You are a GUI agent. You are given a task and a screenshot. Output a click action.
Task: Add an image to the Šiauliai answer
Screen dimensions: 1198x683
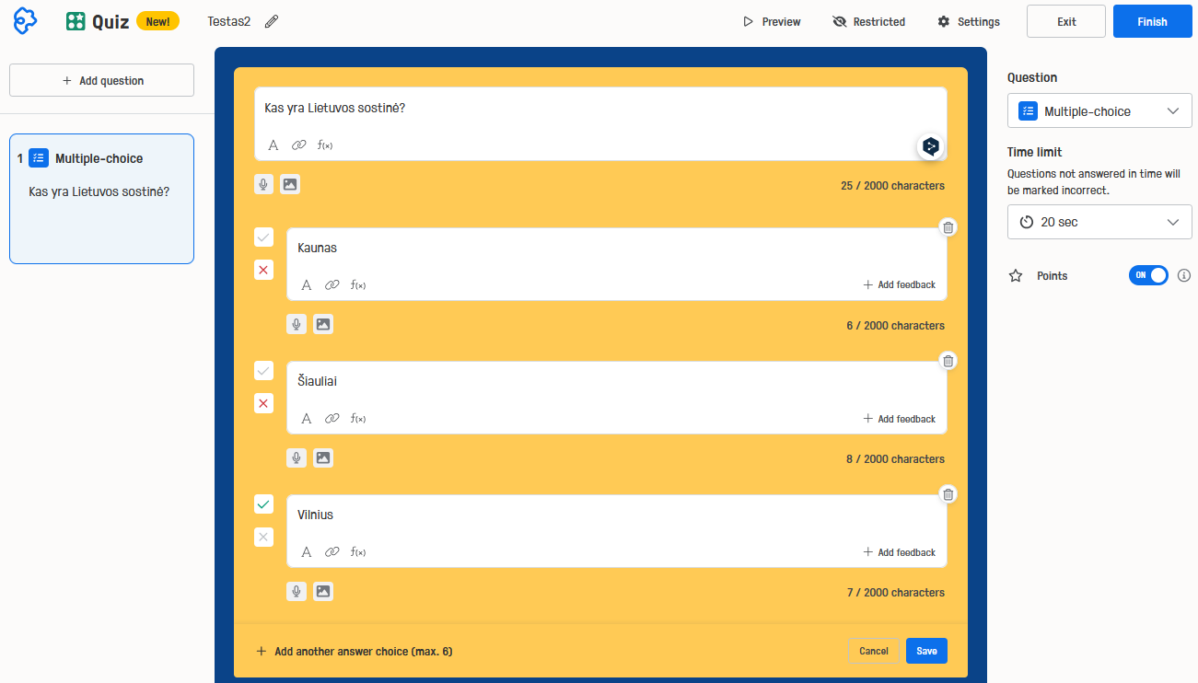click(322, 457)
